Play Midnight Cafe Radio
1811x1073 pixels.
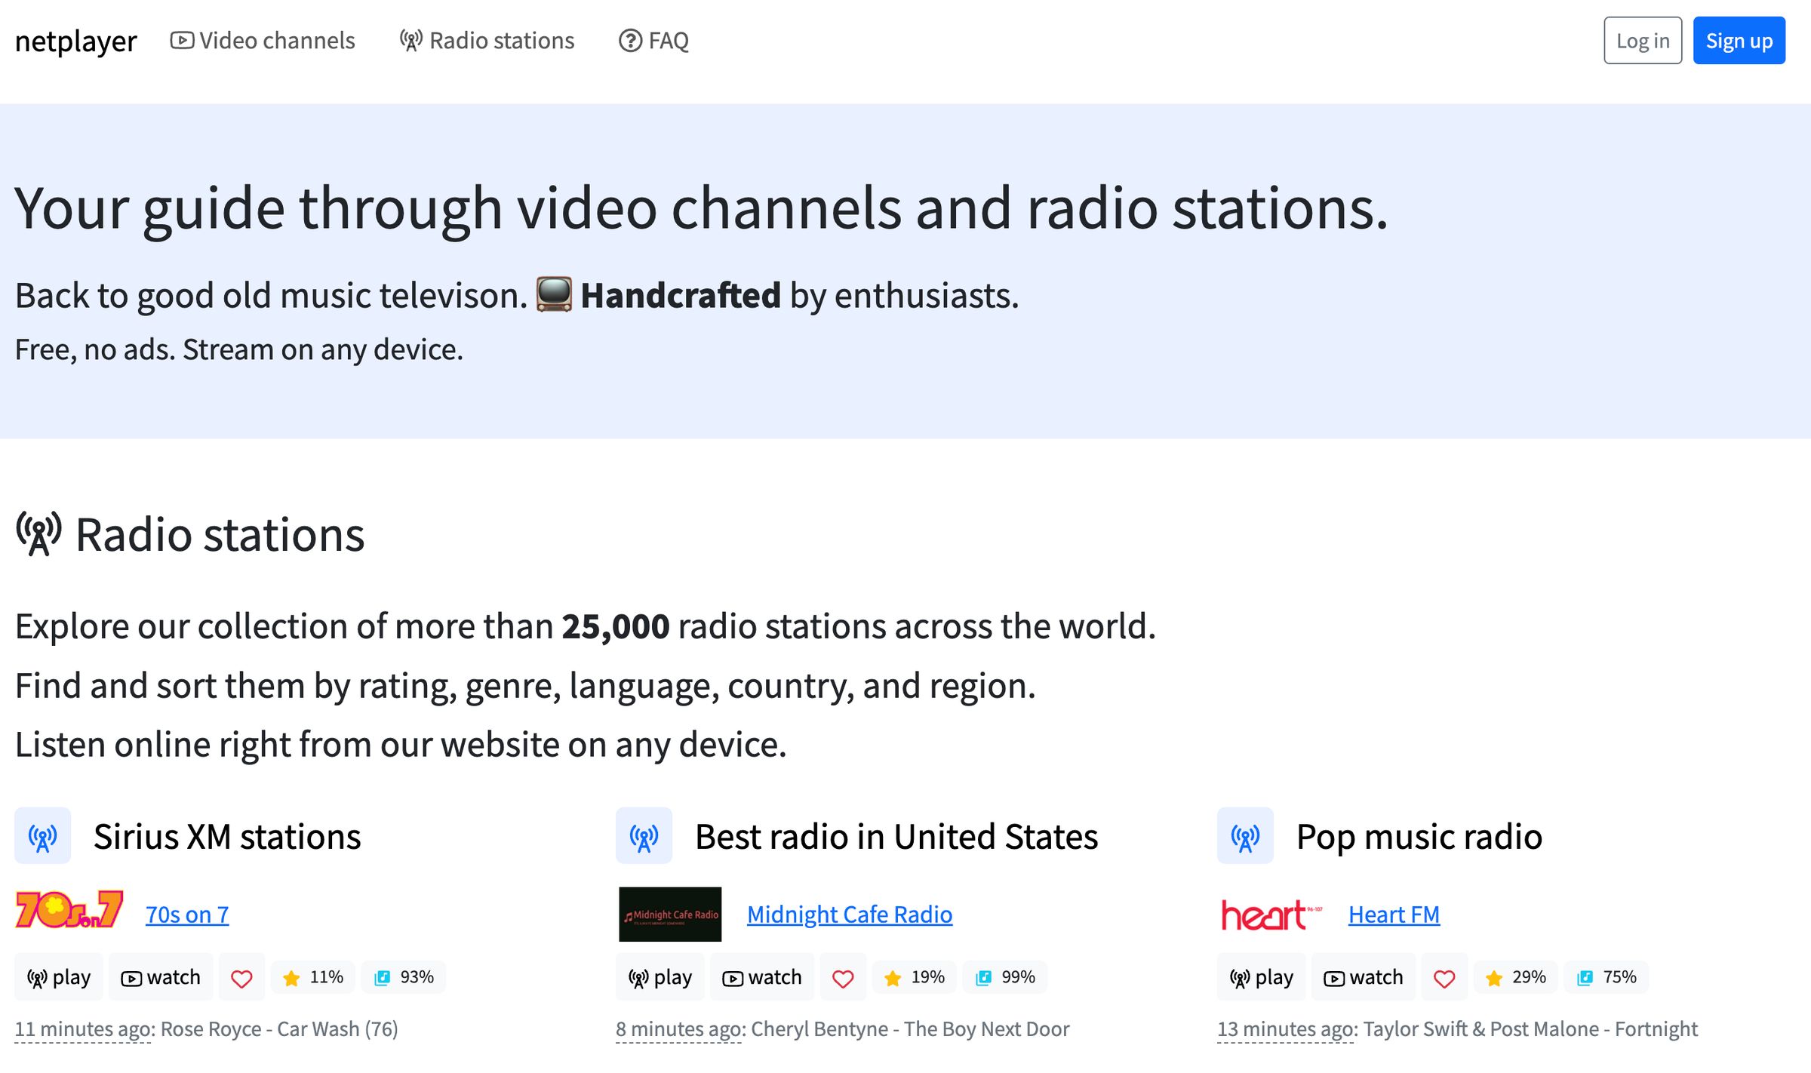(x=660, y=976)
